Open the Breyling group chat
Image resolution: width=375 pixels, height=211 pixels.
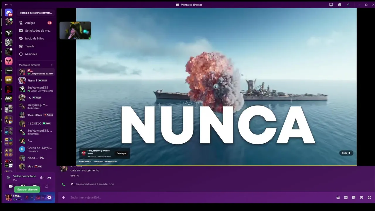coord(36,106)
